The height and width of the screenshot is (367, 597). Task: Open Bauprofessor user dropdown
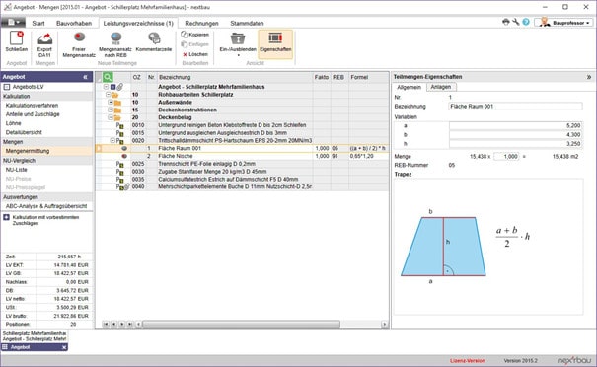pos(563,23)
